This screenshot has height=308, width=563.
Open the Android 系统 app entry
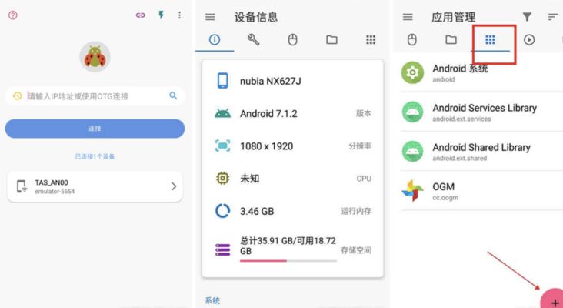pyautogui.click(x=481, y=72)
